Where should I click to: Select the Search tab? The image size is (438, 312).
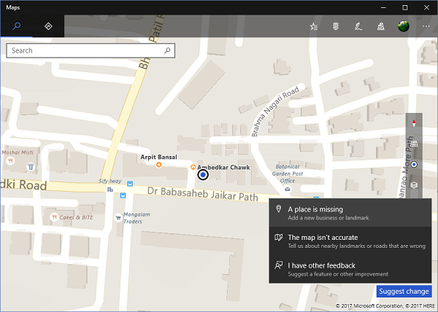[16, 26]
